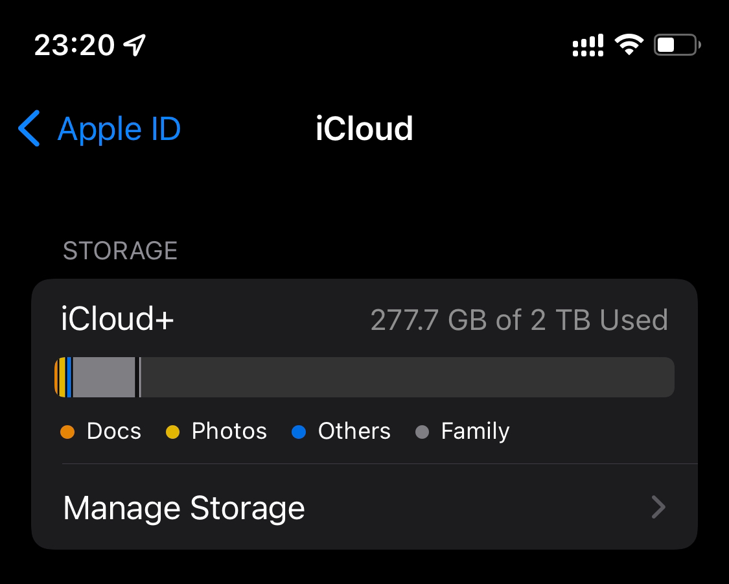Tap the iCloud+ plan label

coord(117,319)
